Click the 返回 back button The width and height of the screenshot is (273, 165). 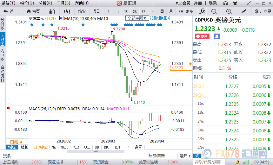click(11, 11)
